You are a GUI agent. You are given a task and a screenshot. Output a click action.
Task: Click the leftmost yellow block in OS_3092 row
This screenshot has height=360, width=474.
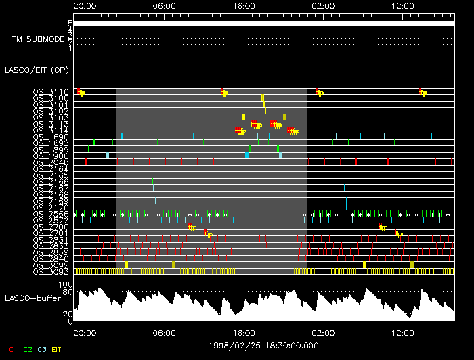click(x=126, y=265)
